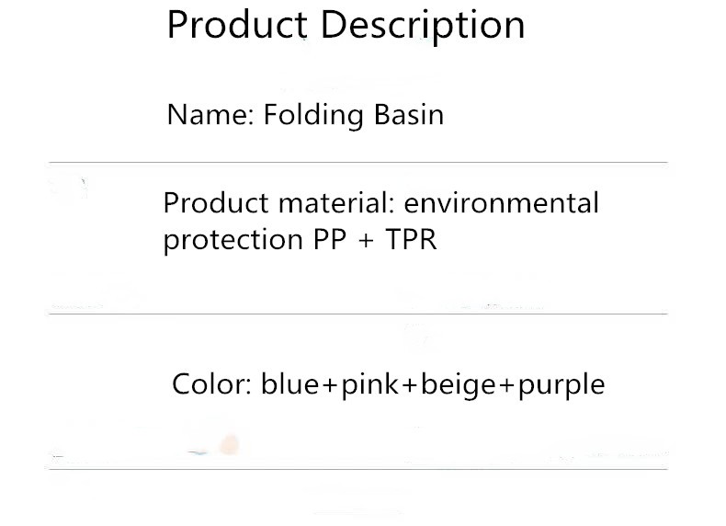726x526 pixels.
Task: Click the divider line below Folding Basin
Action: (357, 163)
